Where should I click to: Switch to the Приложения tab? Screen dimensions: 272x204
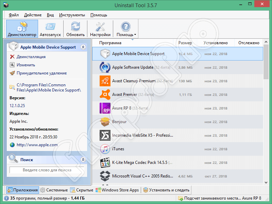(x=22, y=190)
